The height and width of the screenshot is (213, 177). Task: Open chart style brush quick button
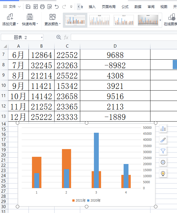(x=163, y=140)
